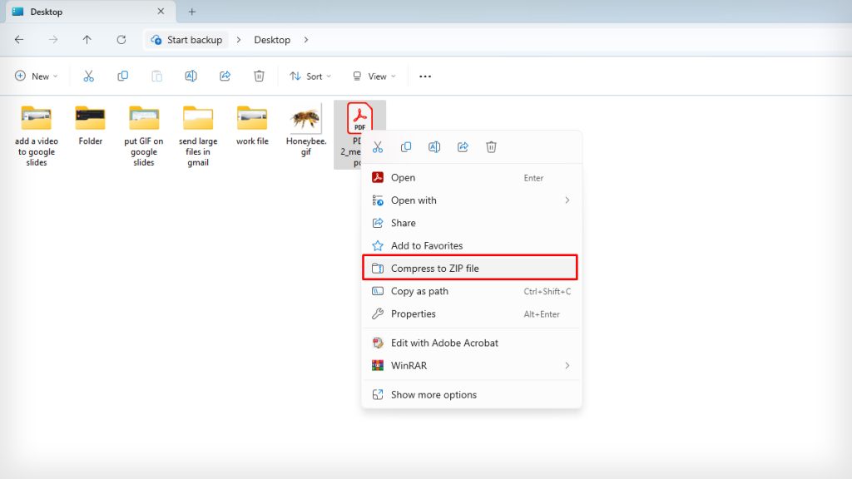Select the Cut icon on the Explorer toolbar
The width and height of the screenshot is (852, 479).
(89, 76)
